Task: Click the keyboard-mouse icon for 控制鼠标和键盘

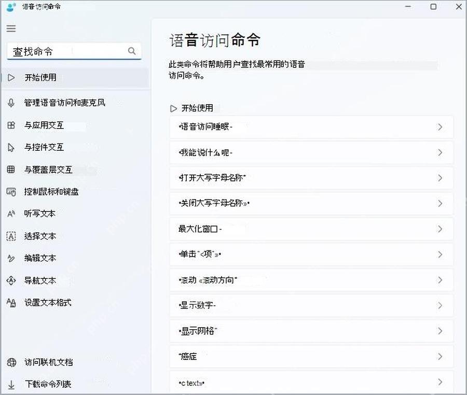Action: (x=11, y=192)
